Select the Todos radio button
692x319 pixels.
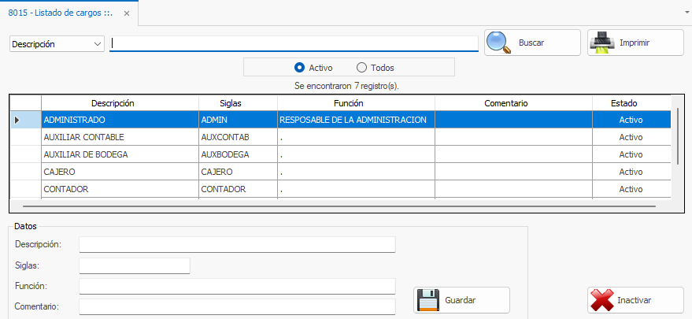coord(362,68)
